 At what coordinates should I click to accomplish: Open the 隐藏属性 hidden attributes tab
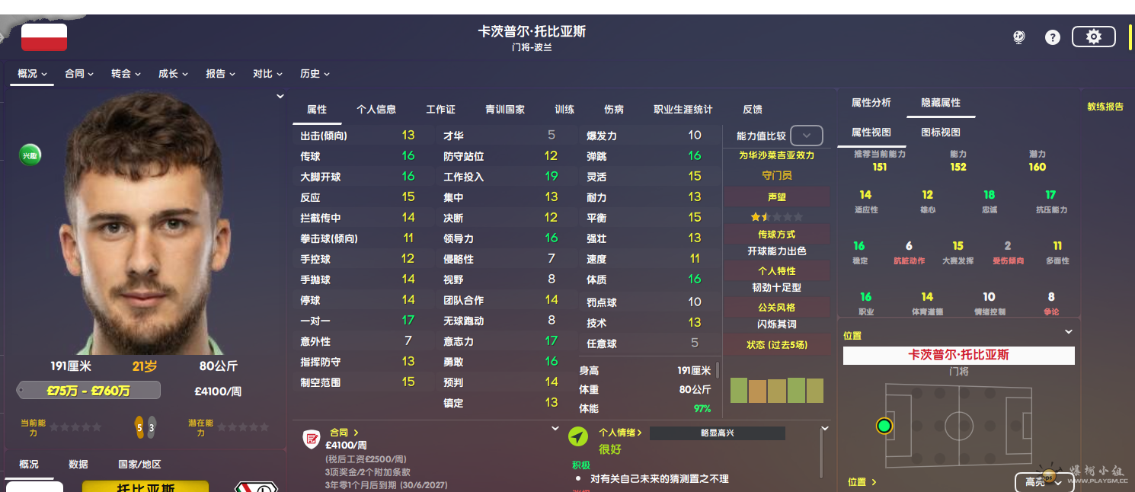pyautogui.click(x=941, y=103)
